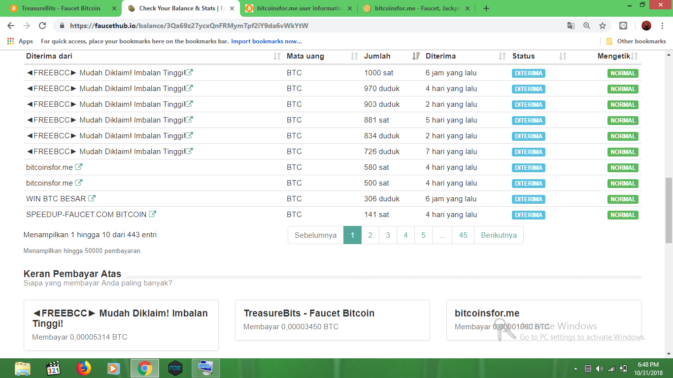This screenshot has height=378, width=673.
Task: Open the zoom magnifier icon in address bar
Action: 586,26
